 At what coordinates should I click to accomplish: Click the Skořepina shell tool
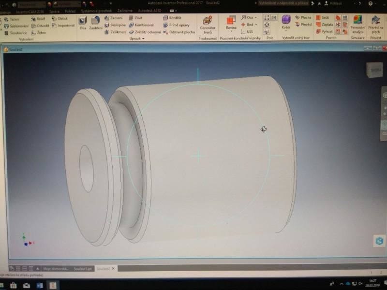[x=115, y=25]
